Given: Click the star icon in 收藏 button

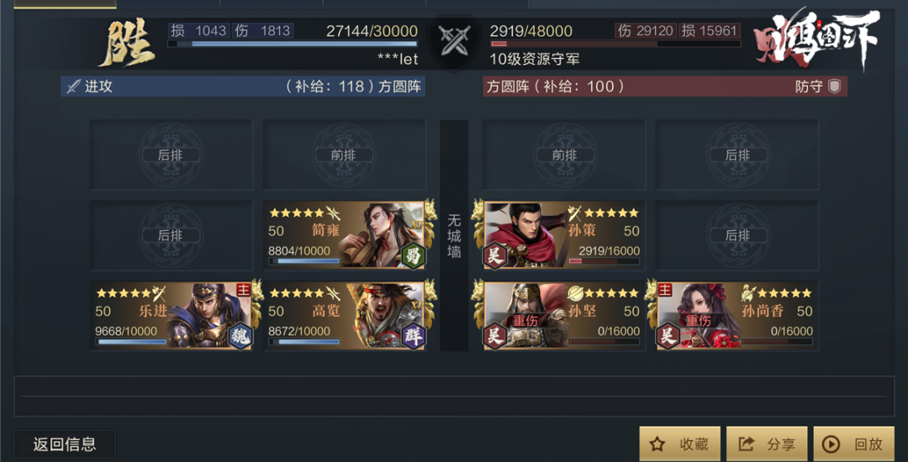Looking at the screenshot, I should [657, 444].
